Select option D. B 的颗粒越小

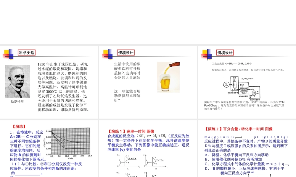pos(244,171)
